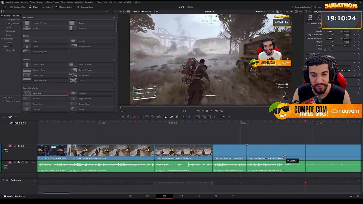
Task: Click the timeline playhead at ruler
Action: [305, 122]
